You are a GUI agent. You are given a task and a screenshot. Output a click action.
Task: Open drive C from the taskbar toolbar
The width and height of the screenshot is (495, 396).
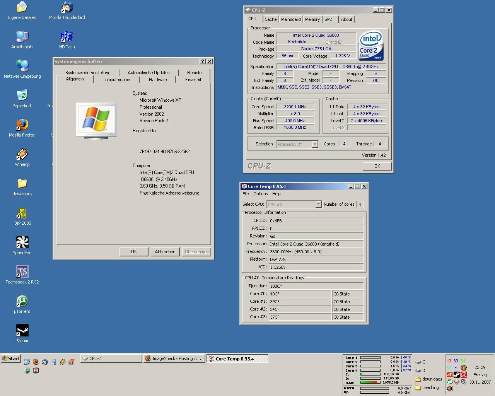[420, 362]
